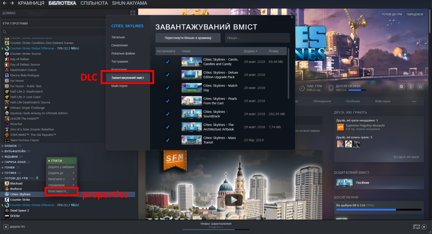Open the Cities: Skylines settings gear icon
This screenshot has height=234, width=432.
coord(401,87)
